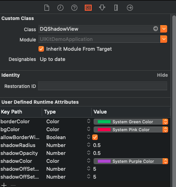Open the Quick Help inspector tab
This screenshot has width=176, height=187.
74,7
